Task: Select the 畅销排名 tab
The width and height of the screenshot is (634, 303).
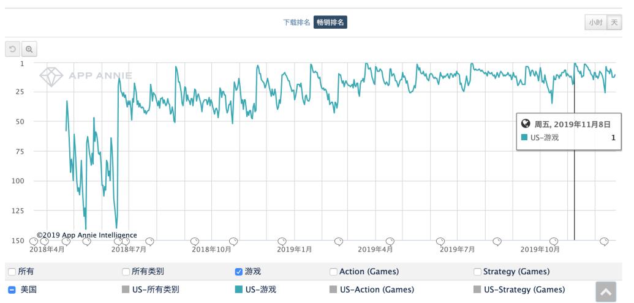Action: [x=331, y=23]
